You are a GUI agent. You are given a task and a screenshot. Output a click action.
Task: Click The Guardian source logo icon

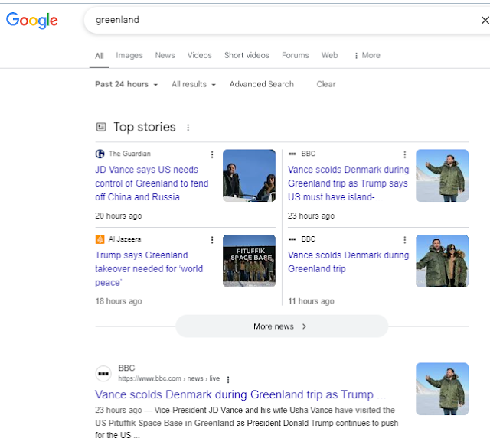click(x=100, y=154)
